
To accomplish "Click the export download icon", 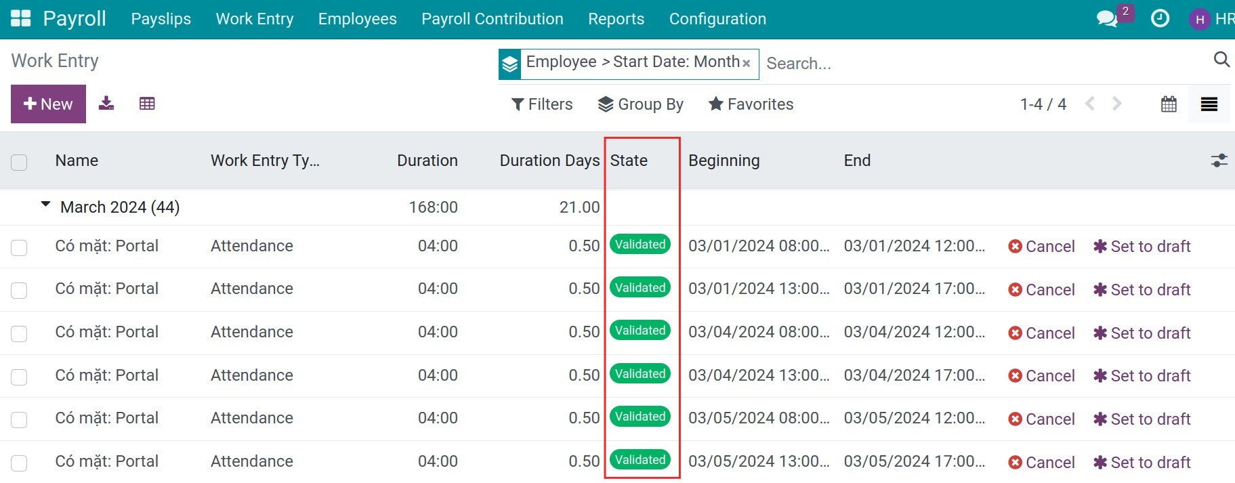I will coord(106,104).
